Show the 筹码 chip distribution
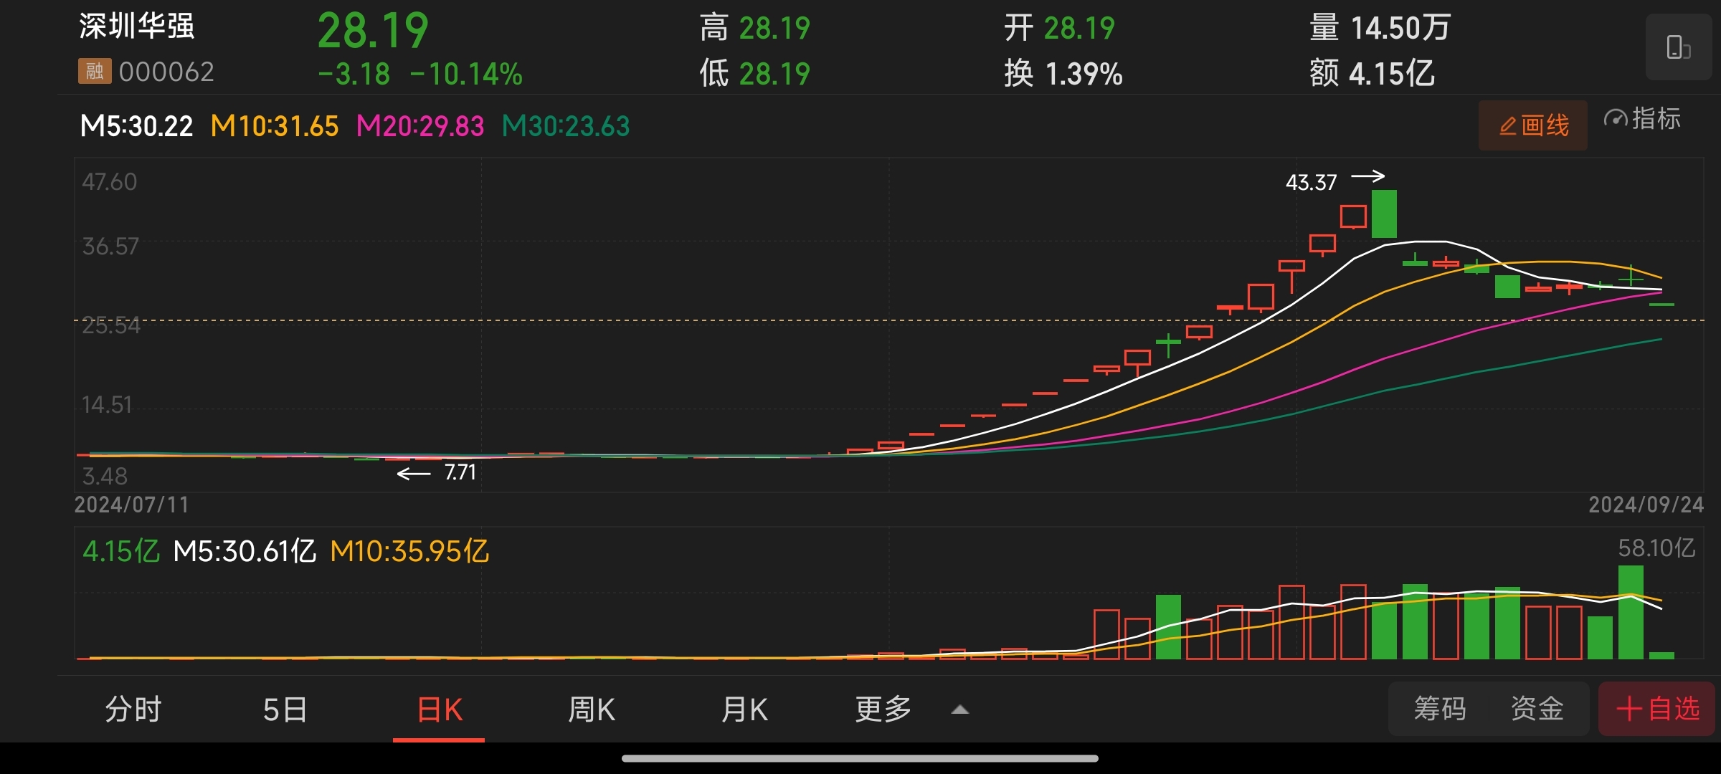The height and width of the screenshot is (774, 1721). tap(1440, 709)
